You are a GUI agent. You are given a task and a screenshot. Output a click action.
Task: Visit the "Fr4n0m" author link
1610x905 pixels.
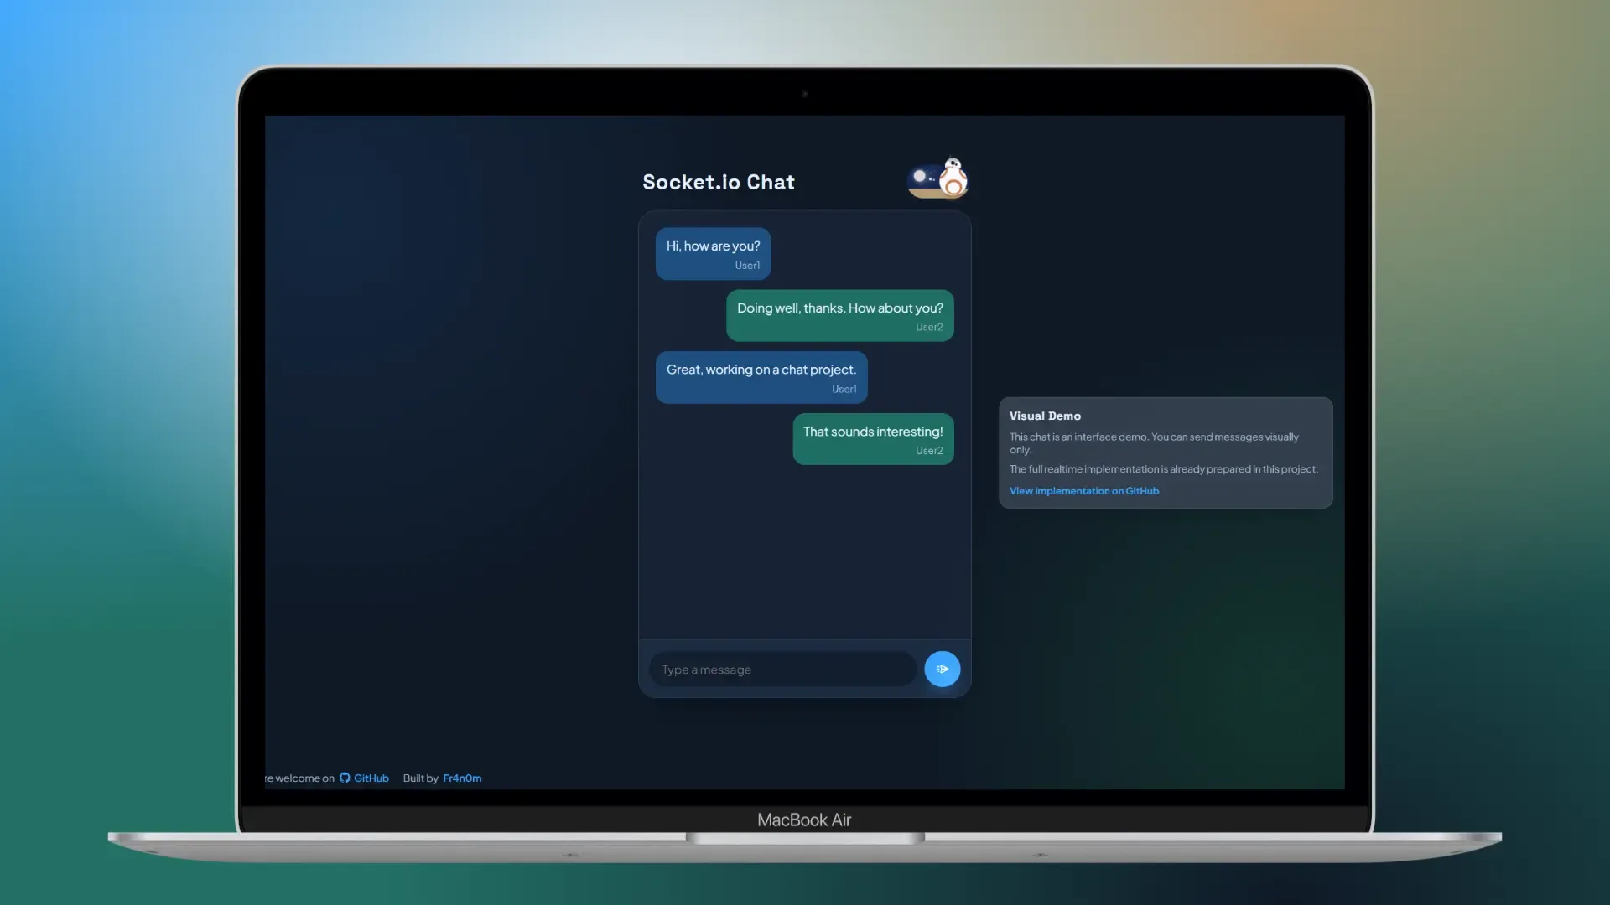point(461,778)
